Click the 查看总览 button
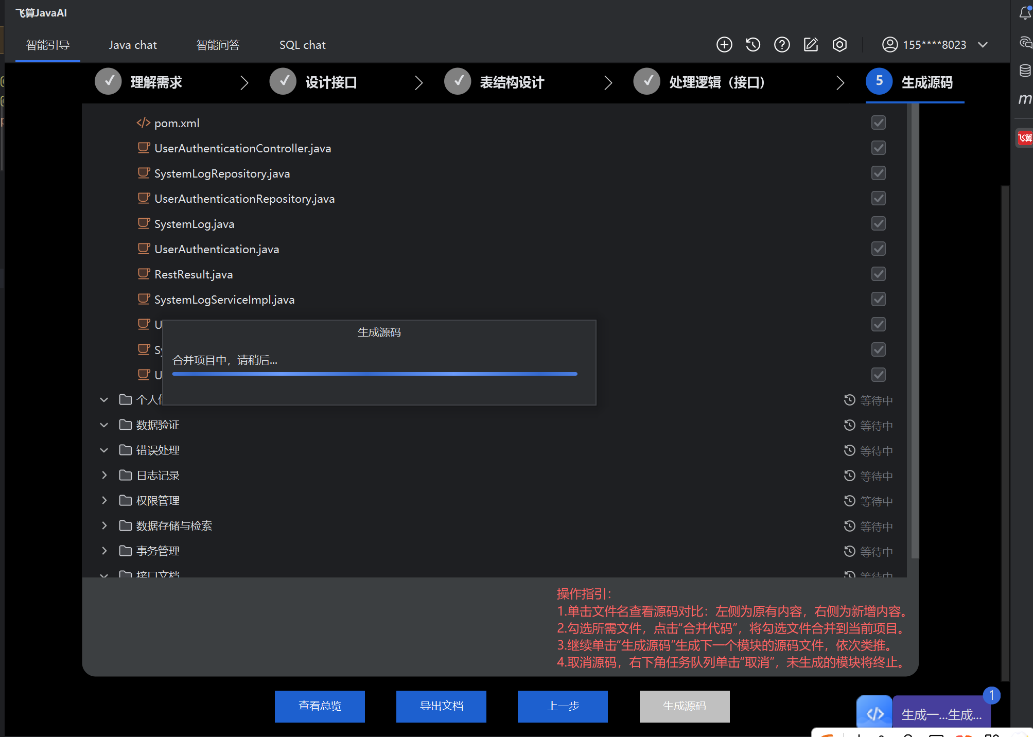1033x737 pixels. click(x=320, y=706)
